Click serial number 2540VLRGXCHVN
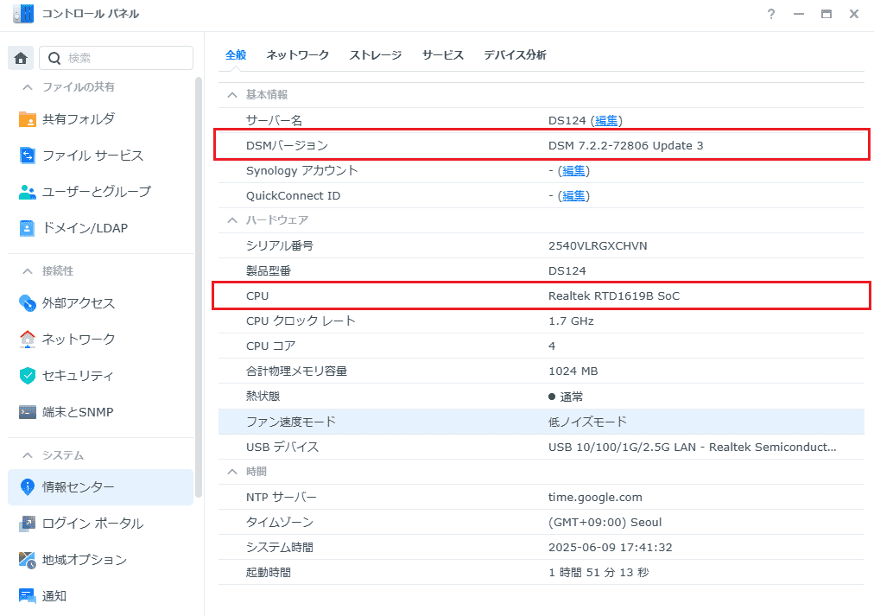 tap(598, 246)
